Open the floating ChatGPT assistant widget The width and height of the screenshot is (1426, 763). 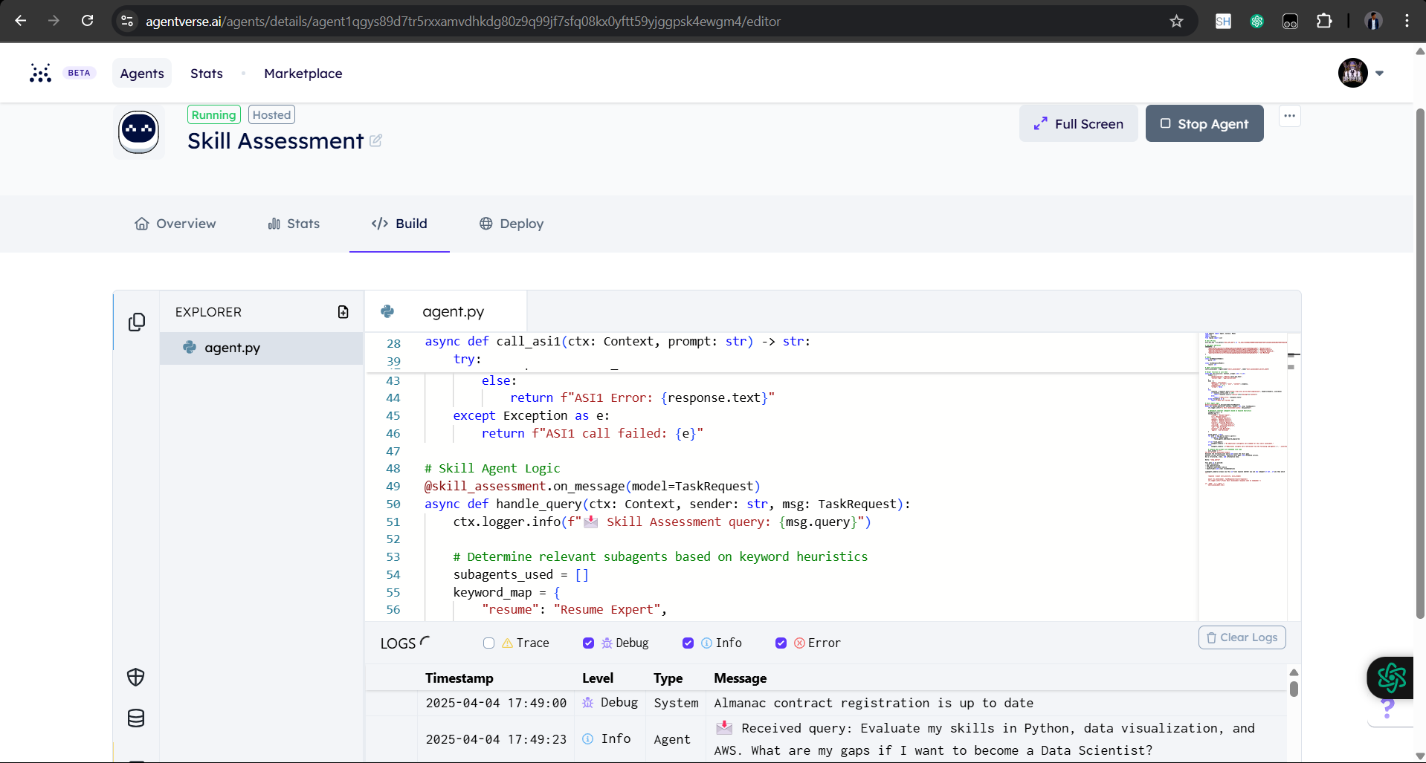(1391, 677)
